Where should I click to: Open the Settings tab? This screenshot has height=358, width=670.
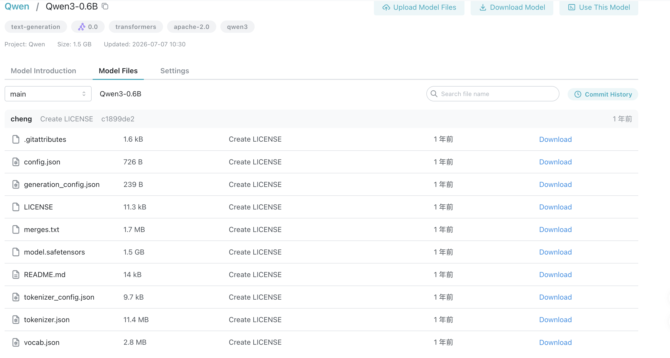point(175,71)
